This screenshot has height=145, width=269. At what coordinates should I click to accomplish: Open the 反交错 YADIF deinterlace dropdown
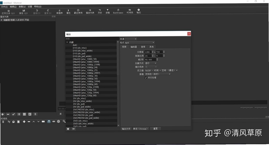(161, 70)
